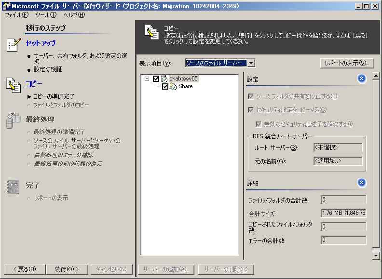The height and width of the screenshot is (279, 382).
Task: Click the コピーされたファイル/フォルダ数 value field
Action: pyautogui.click(x=344, y=226)
